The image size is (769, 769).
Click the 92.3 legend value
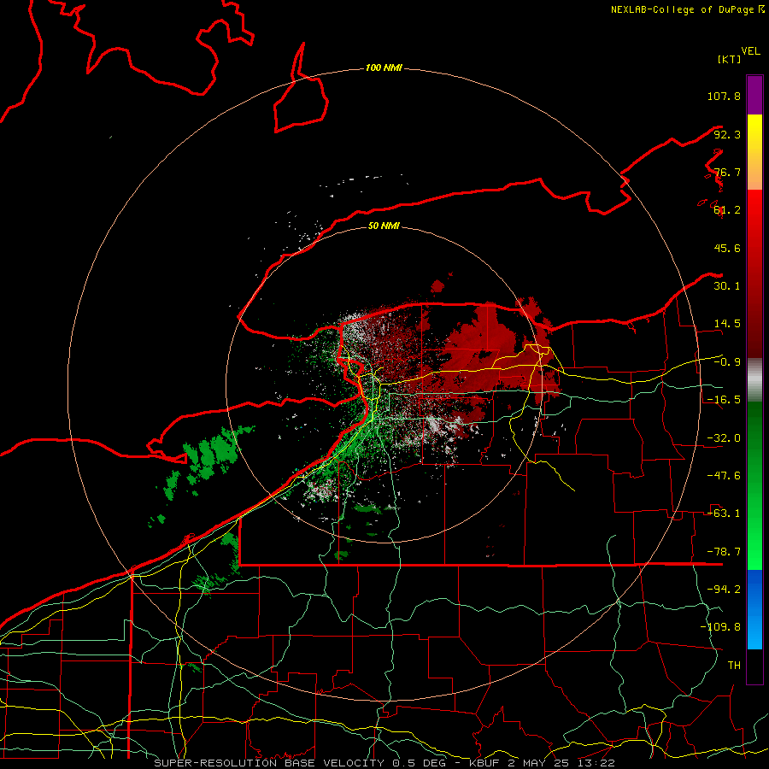coord(727,134)
